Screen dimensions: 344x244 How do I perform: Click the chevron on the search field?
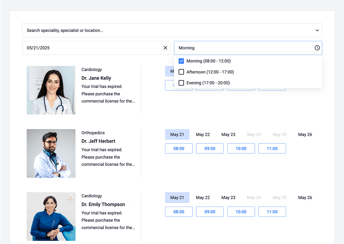tap(317, 30)
